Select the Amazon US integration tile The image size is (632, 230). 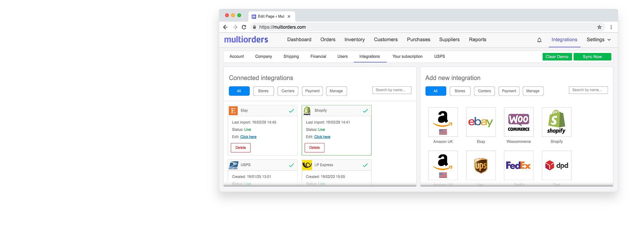pyautogui.click(x=443, y=165)
